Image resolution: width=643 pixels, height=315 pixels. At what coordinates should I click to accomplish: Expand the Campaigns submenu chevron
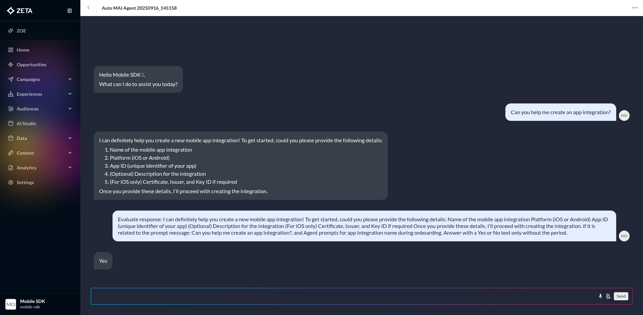70,79
